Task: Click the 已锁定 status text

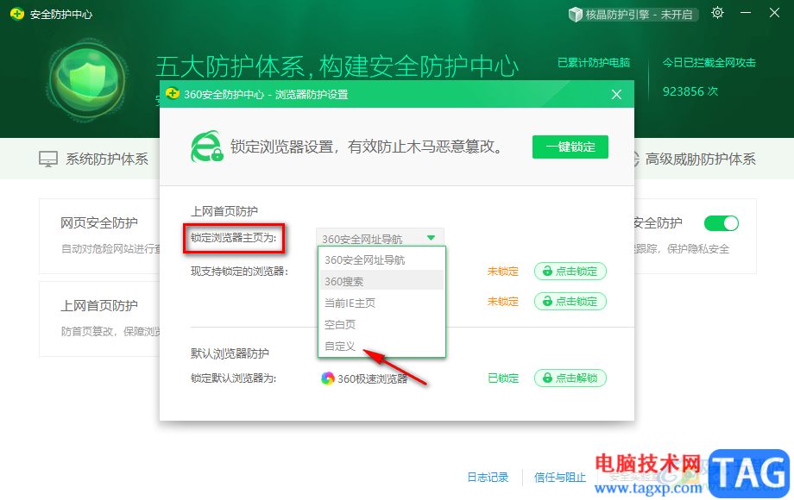Action: coord(503,378)
